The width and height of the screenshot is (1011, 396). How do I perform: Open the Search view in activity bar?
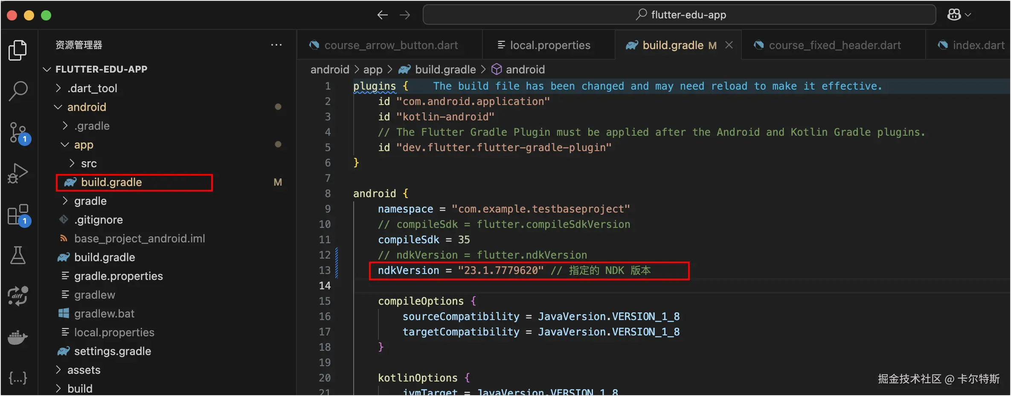point(18,90)
